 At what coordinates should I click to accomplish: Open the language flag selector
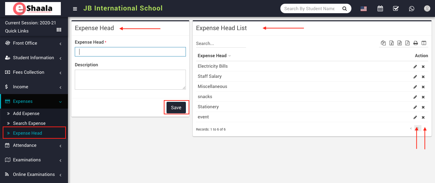point(364,9)
